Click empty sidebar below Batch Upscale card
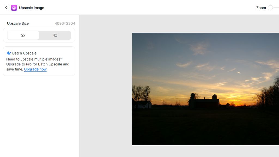279x157 pixels. [39, 116]
